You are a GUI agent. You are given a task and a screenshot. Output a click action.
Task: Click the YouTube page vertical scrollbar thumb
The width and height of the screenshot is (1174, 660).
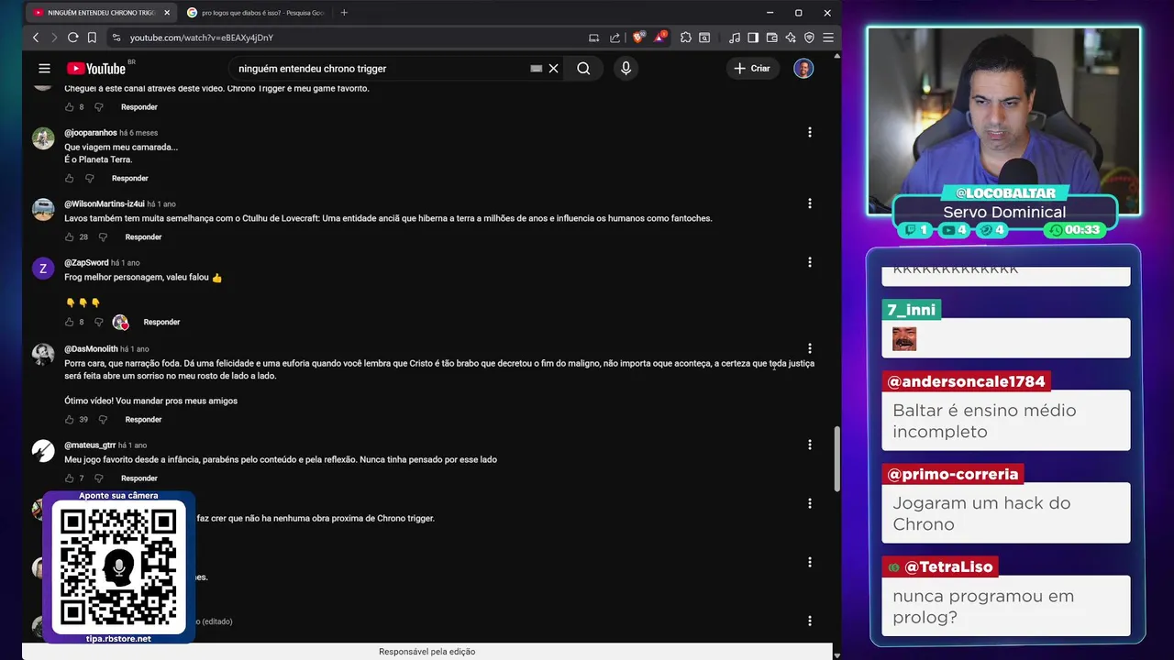(836, 458)
